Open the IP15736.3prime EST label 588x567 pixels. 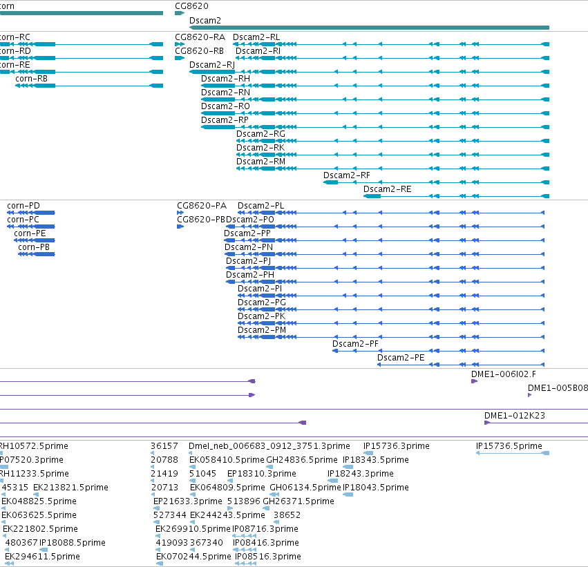[397, 446]
